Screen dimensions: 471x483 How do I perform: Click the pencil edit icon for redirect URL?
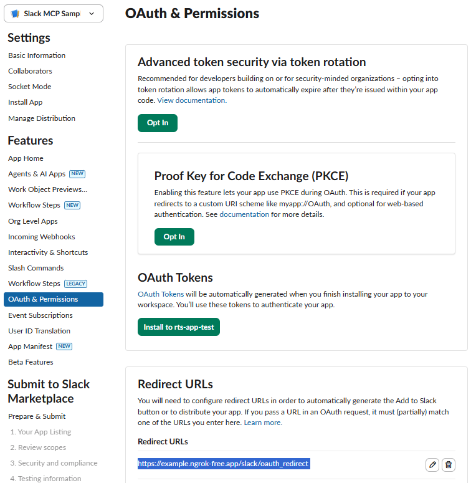coord(432,465)
